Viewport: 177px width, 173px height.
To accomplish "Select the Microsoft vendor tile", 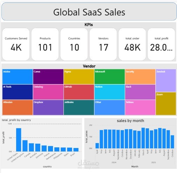I will (110, 77).
